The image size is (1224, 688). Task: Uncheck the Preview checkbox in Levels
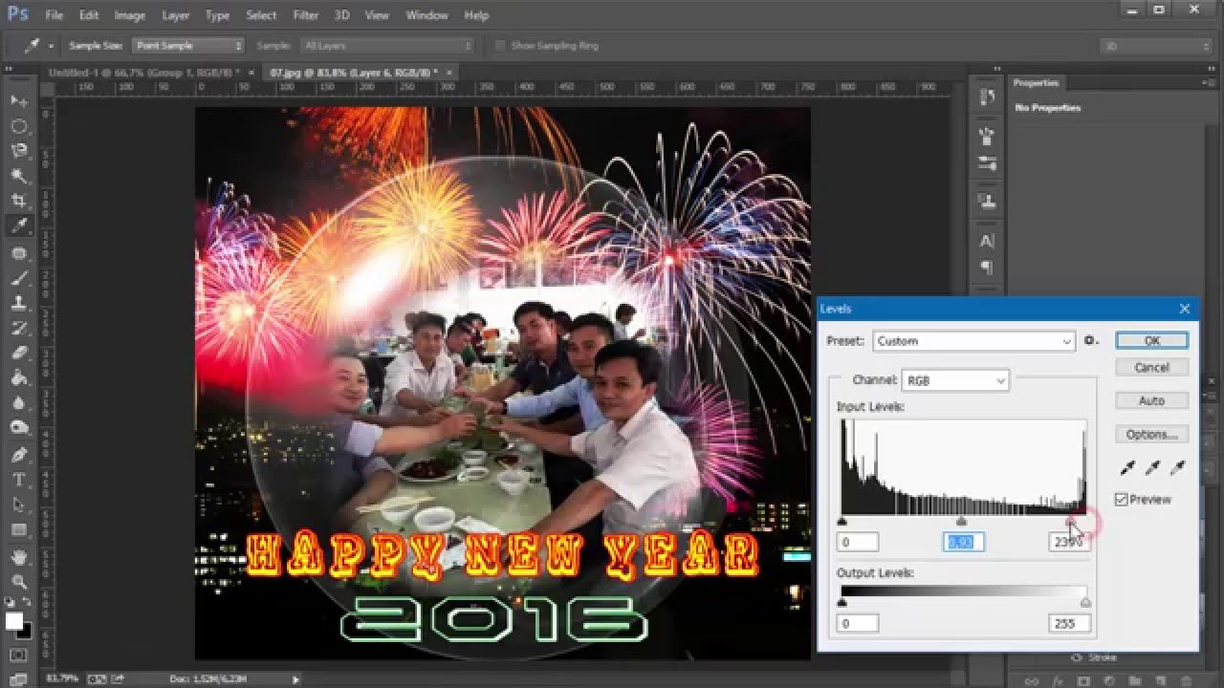pyautogui.click(x=1122, y=500)
